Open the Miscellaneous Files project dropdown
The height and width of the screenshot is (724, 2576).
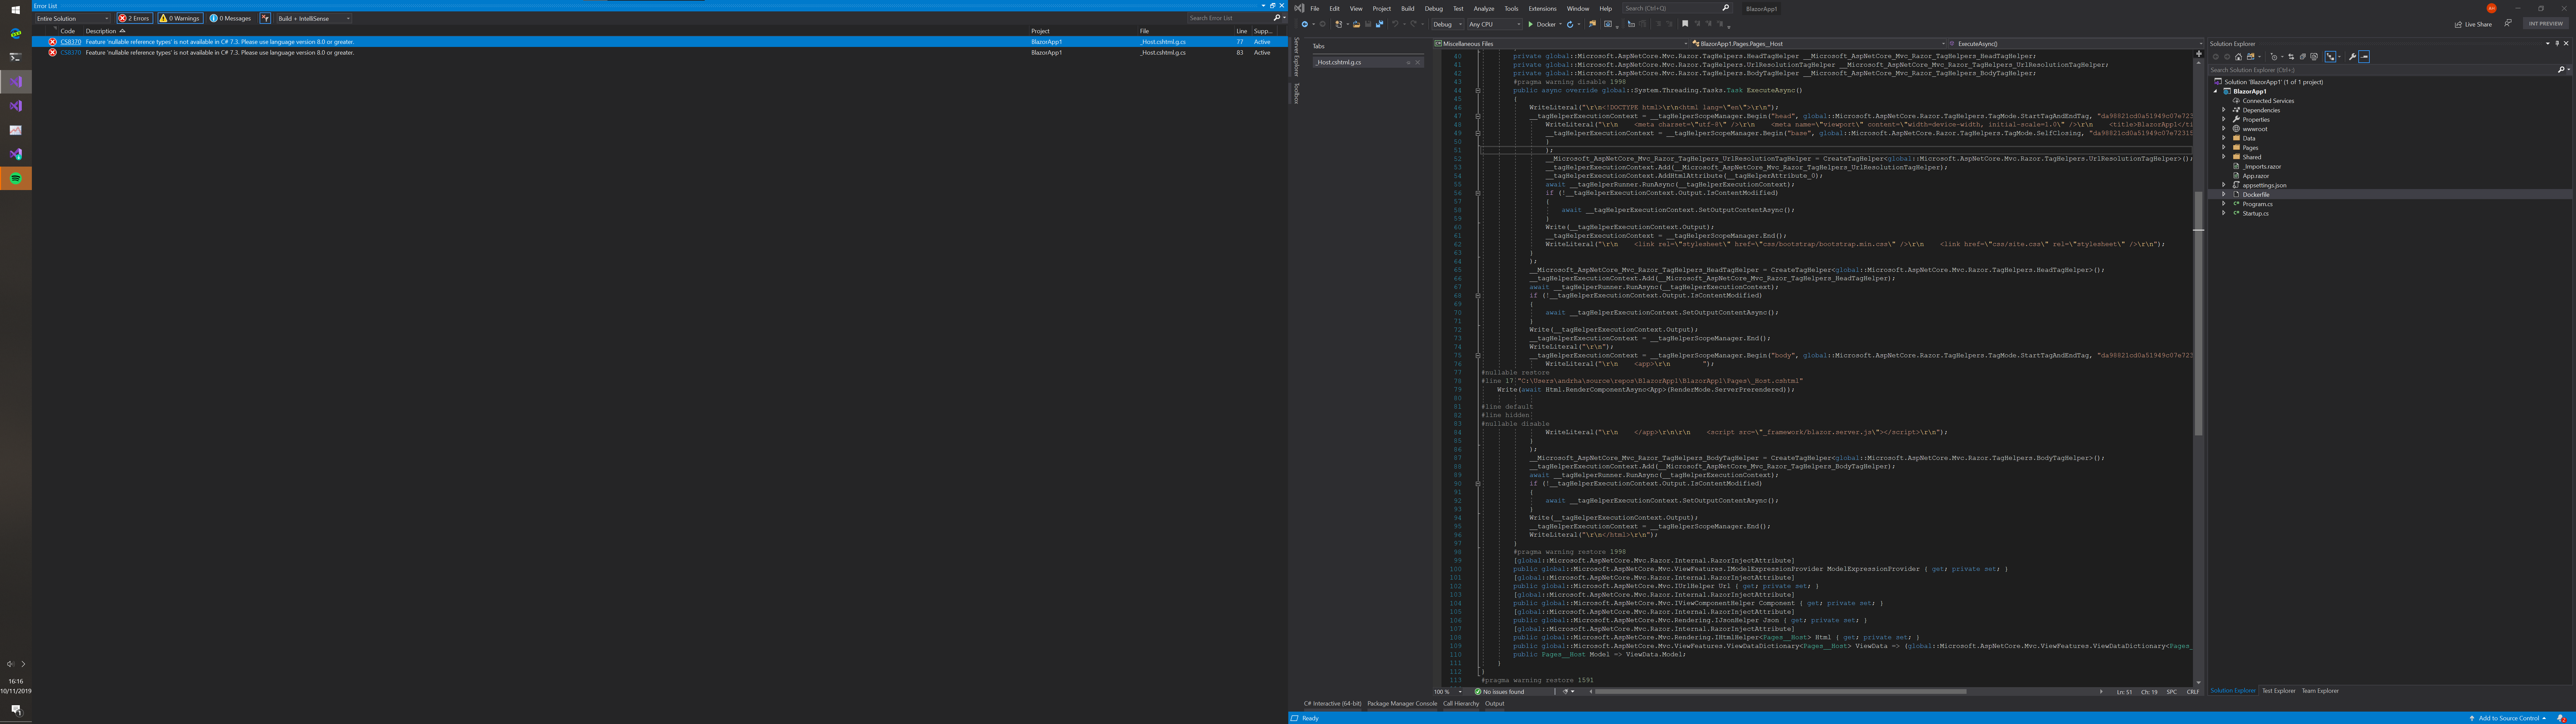click(1561, 44)
